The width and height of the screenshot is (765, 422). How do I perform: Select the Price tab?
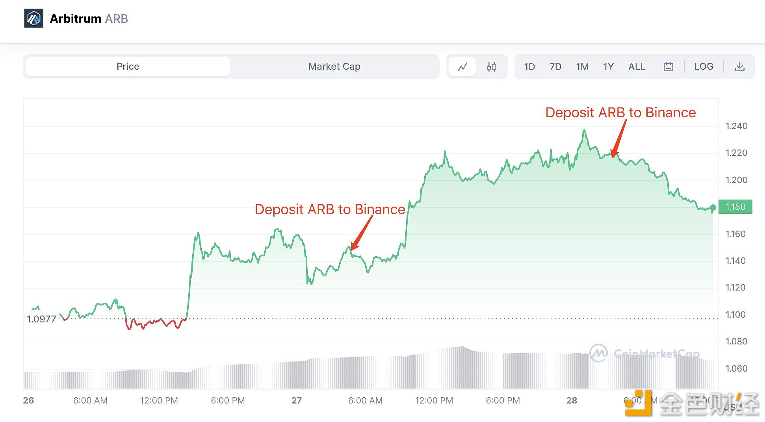point(128,67)
